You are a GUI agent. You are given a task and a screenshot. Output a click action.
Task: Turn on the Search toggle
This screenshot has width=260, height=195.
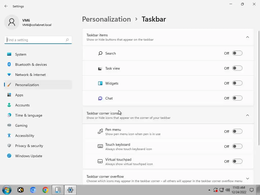pyautogui.click(x=237, y=53)
